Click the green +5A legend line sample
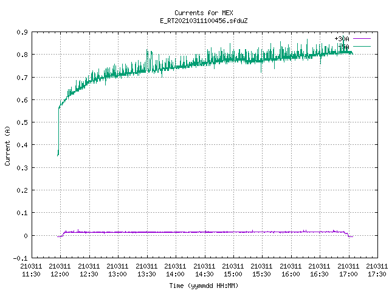 [362, 46]
